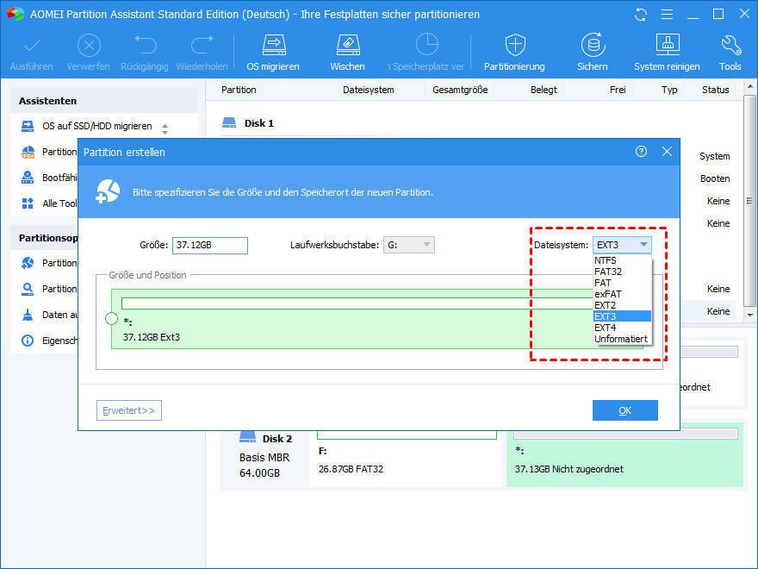The width and height of the screenshot is (758, 569).
Task: Click the Ausführen checkmark toolbar icon
Action: (x=32, y=46)
